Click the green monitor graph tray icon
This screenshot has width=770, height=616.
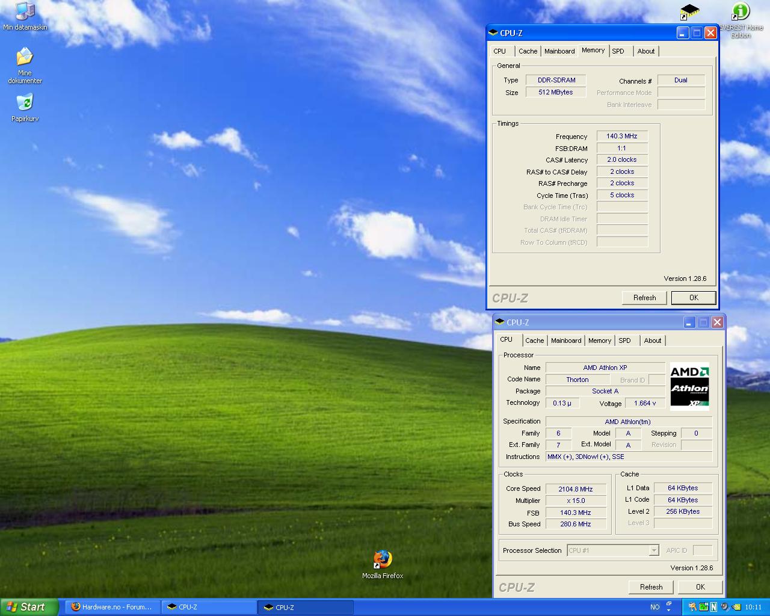point(703,607)
